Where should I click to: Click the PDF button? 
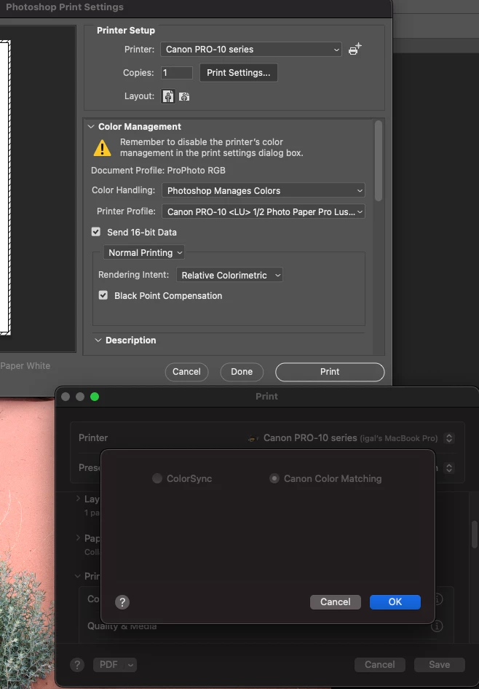coord(108,665)
